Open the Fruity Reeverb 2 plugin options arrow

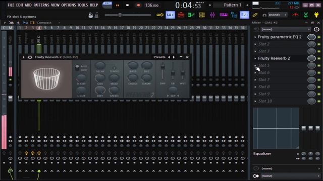(x=24, y=57)
